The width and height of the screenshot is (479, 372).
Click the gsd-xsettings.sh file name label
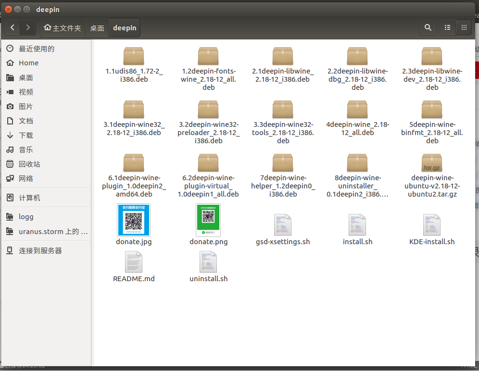(283, 242)
